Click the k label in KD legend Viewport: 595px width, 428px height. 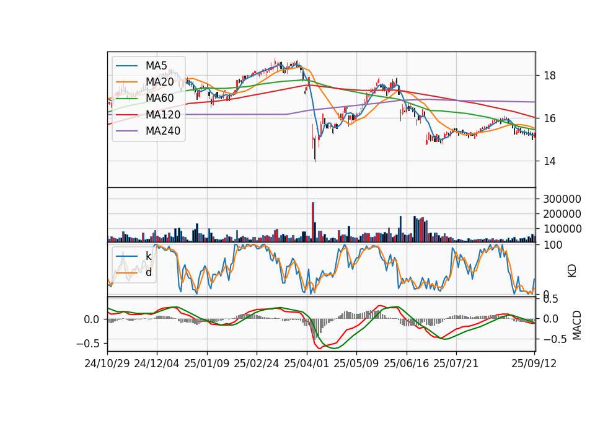pyautogui.click(x=148, y=256)
